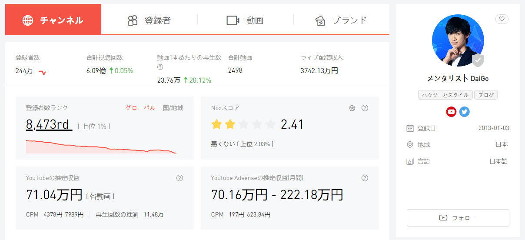
Task: Click the メンタリスト DaiGo channel name
Action: coord(458,78)
